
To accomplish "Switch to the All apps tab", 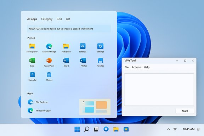I will point(32,19).
